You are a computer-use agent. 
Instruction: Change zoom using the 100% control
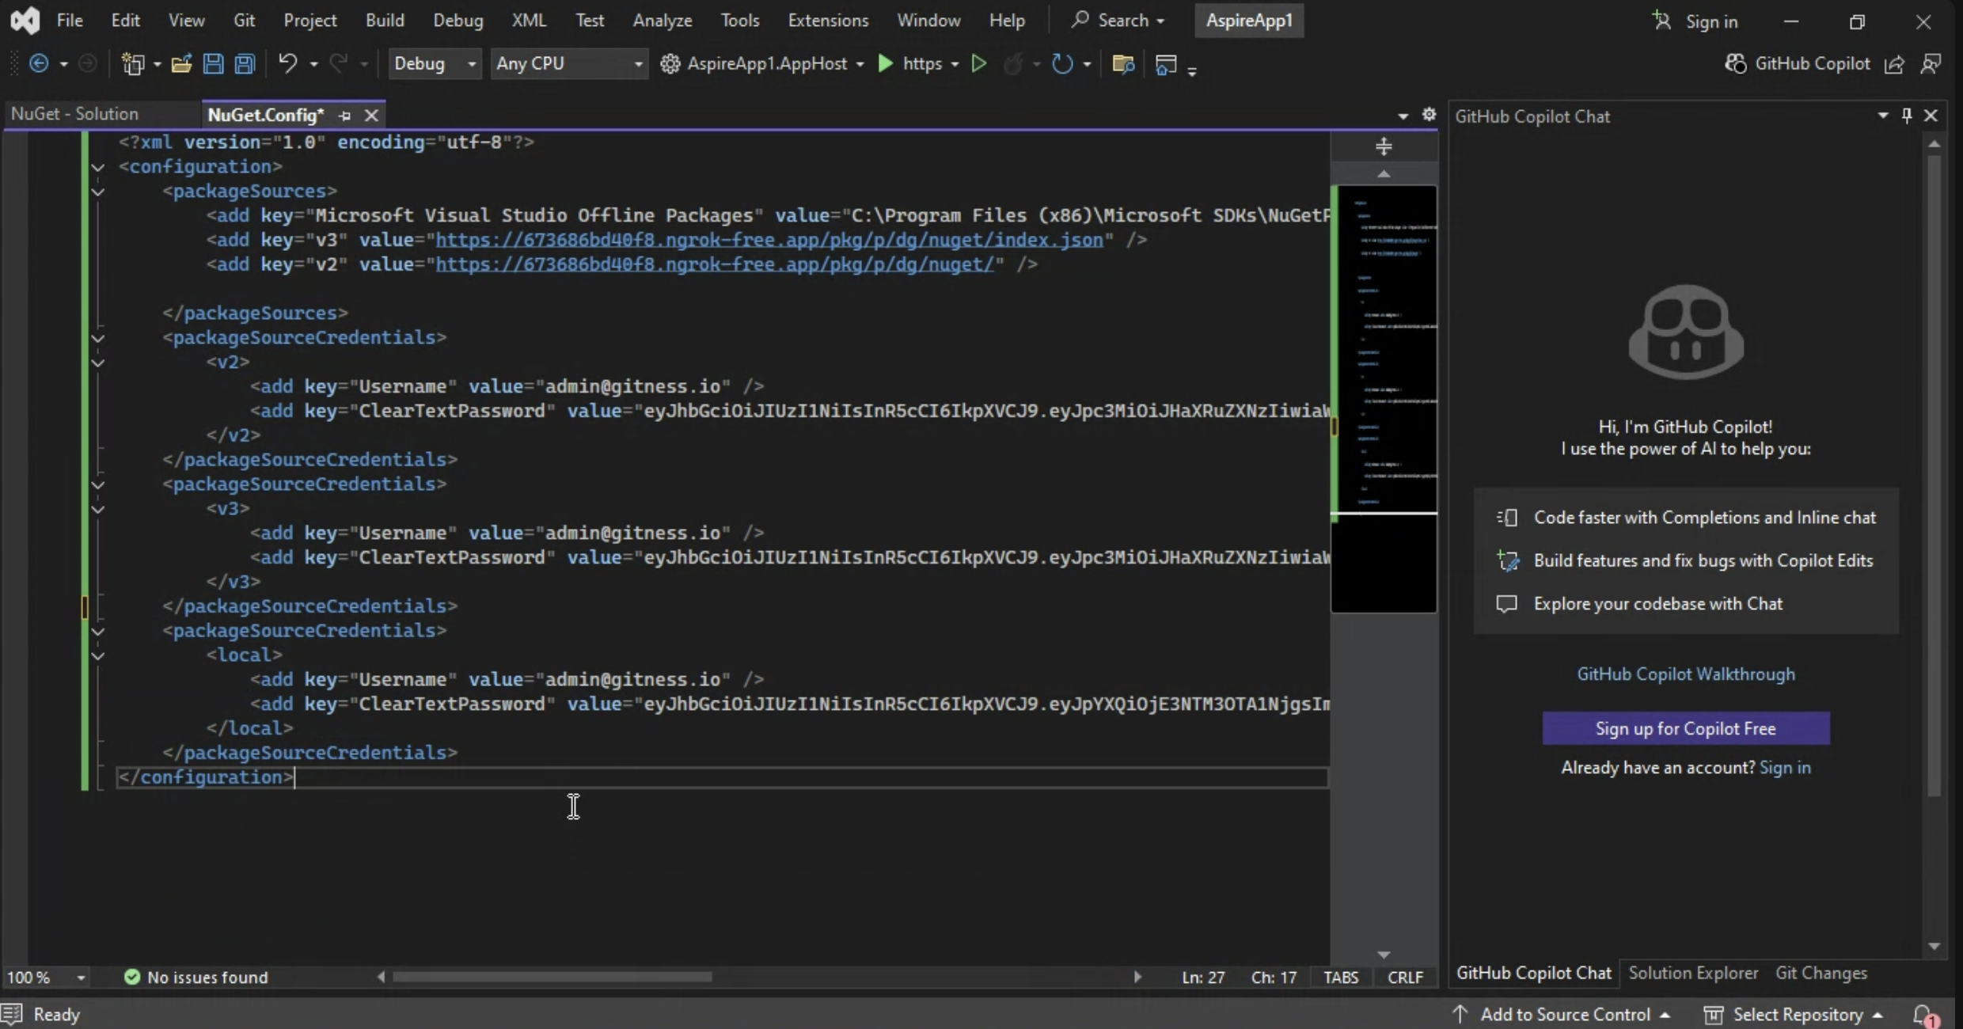click(44, 977)
